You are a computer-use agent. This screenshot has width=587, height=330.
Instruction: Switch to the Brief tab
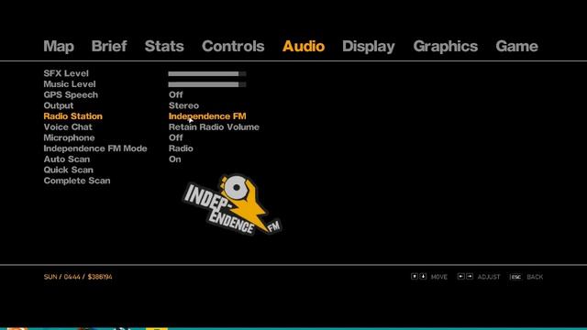(109, 47)
